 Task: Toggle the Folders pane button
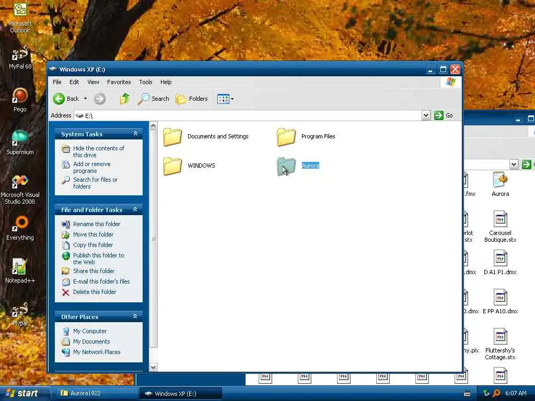[x=191, y=99]
